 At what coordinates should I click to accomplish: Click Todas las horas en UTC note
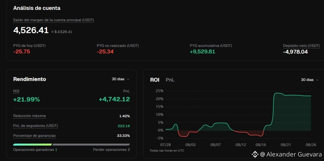coord(167,150)
